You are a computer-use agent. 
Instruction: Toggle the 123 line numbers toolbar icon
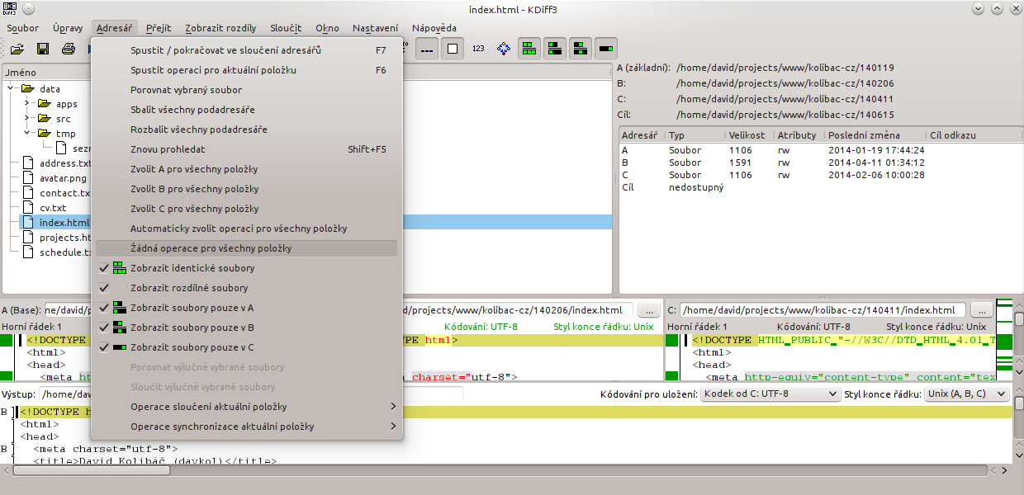[478, 49]
